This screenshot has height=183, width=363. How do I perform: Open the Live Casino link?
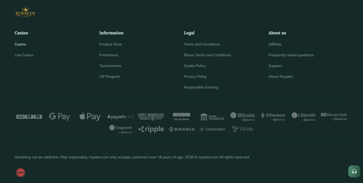tap(24, 55)
